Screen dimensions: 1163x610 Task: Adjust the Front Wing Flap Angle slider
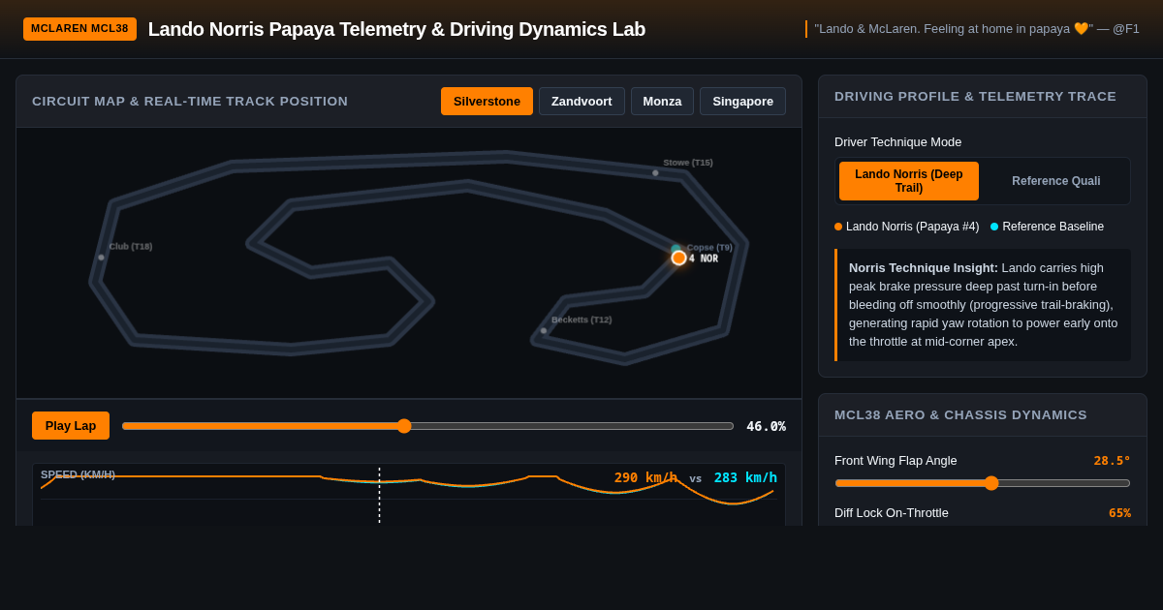[983, 483]
